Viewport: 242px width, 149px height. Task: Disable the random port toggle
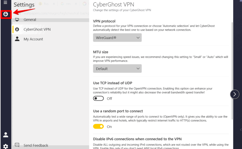98,127
